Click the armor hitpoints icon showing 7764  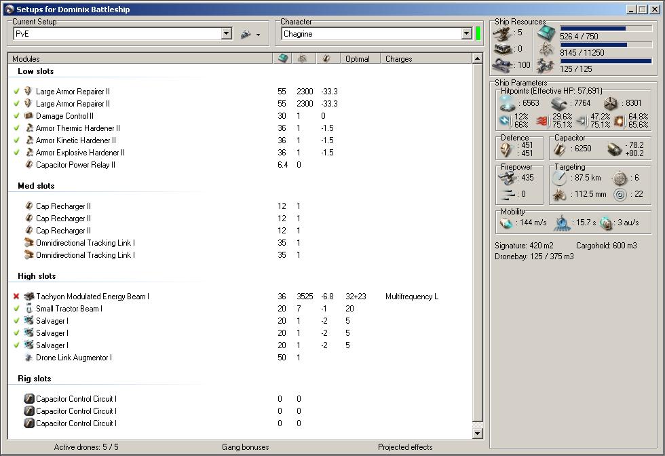pos(559,103)
